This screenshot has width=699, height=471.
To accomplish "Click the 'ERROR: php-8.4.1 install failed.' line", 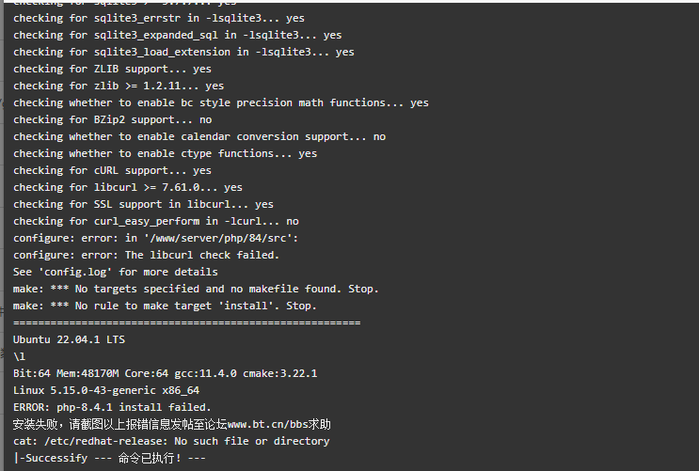I will click(x=112, y=407).
